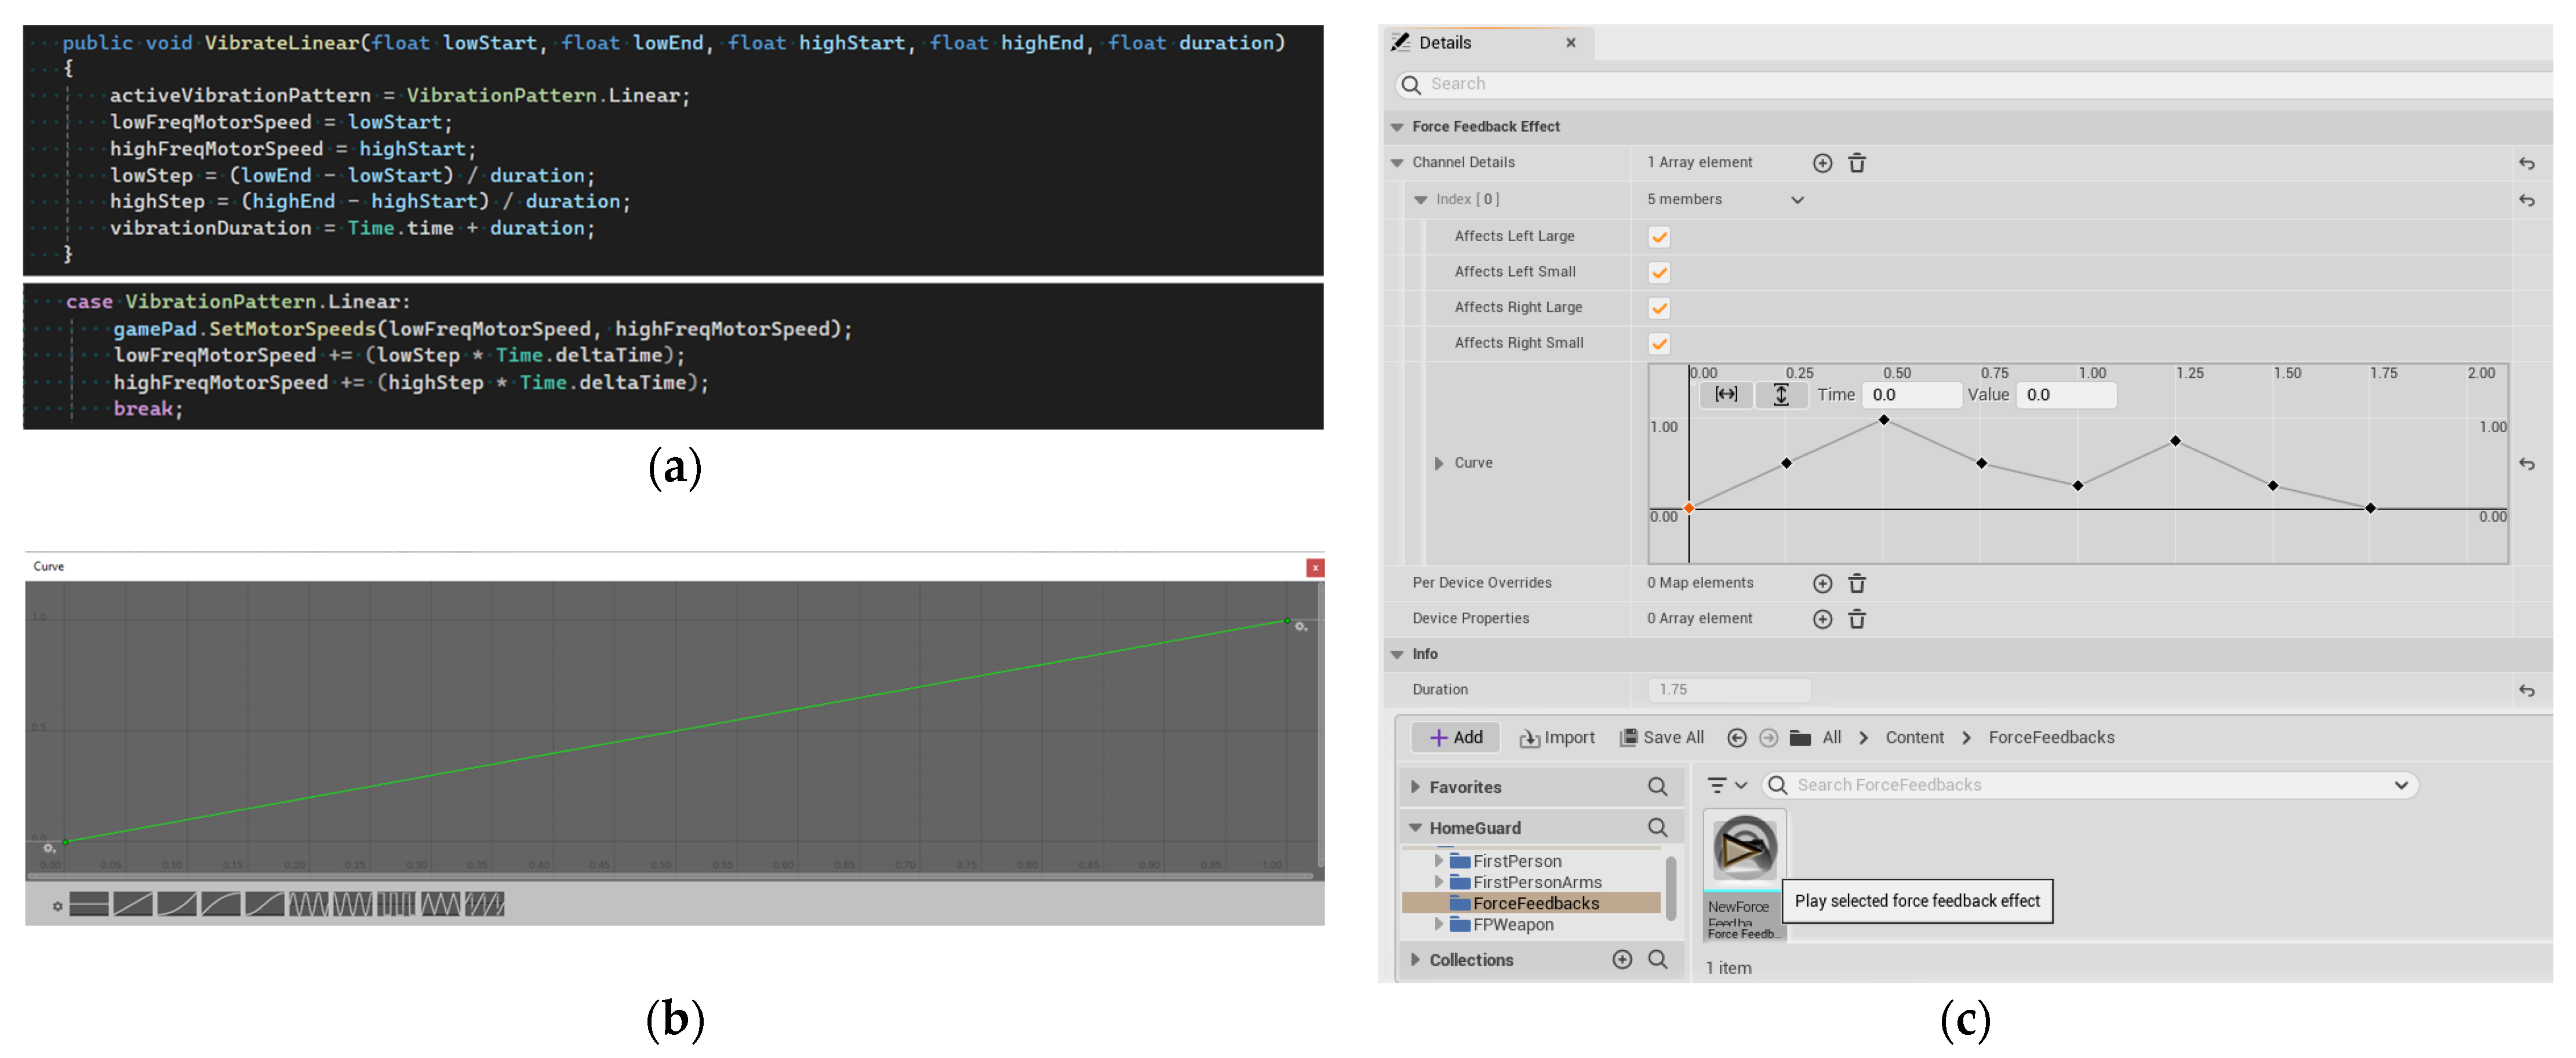2576x1058 pixels.
Task: Delete Device Properties array elements
Action: (1856, 620)
